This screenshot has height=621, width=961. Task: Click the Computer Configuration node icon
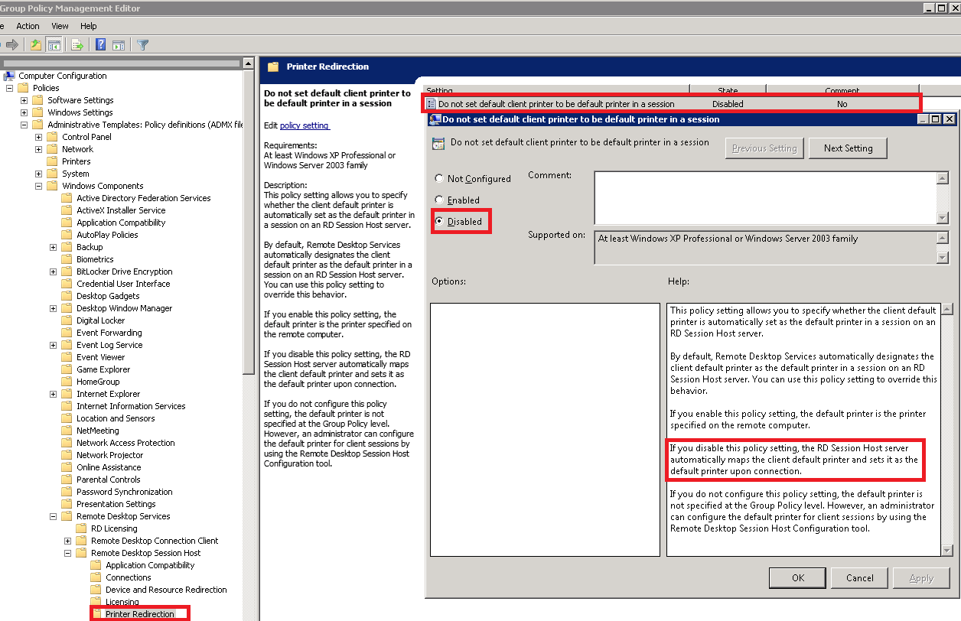click(9, 76)
